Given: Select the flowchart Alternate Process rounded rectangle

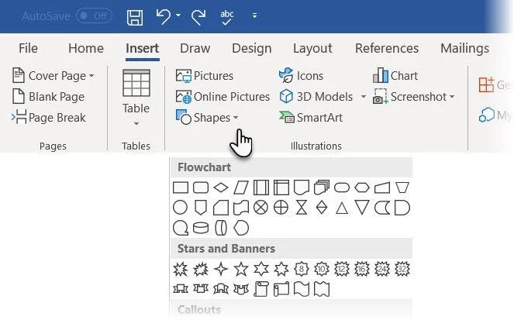Looking at the screenshot, I should [x=201, y=188].
